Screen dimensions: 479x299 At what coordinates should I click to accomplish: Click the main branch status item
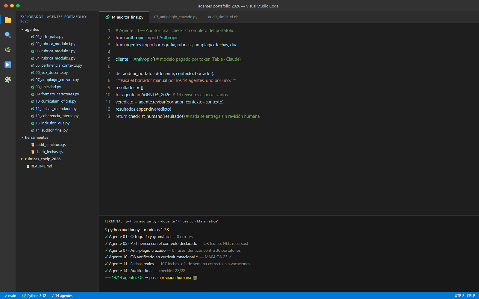tap(10, 296)
